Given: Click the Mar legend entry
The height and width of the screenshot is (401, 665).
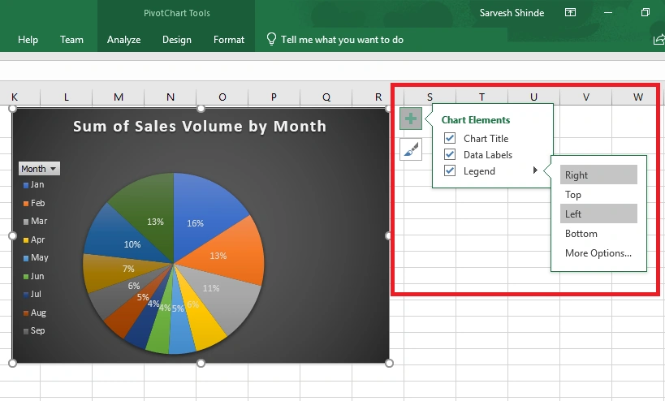Looking at the screenshot, I should click(35, 221).
